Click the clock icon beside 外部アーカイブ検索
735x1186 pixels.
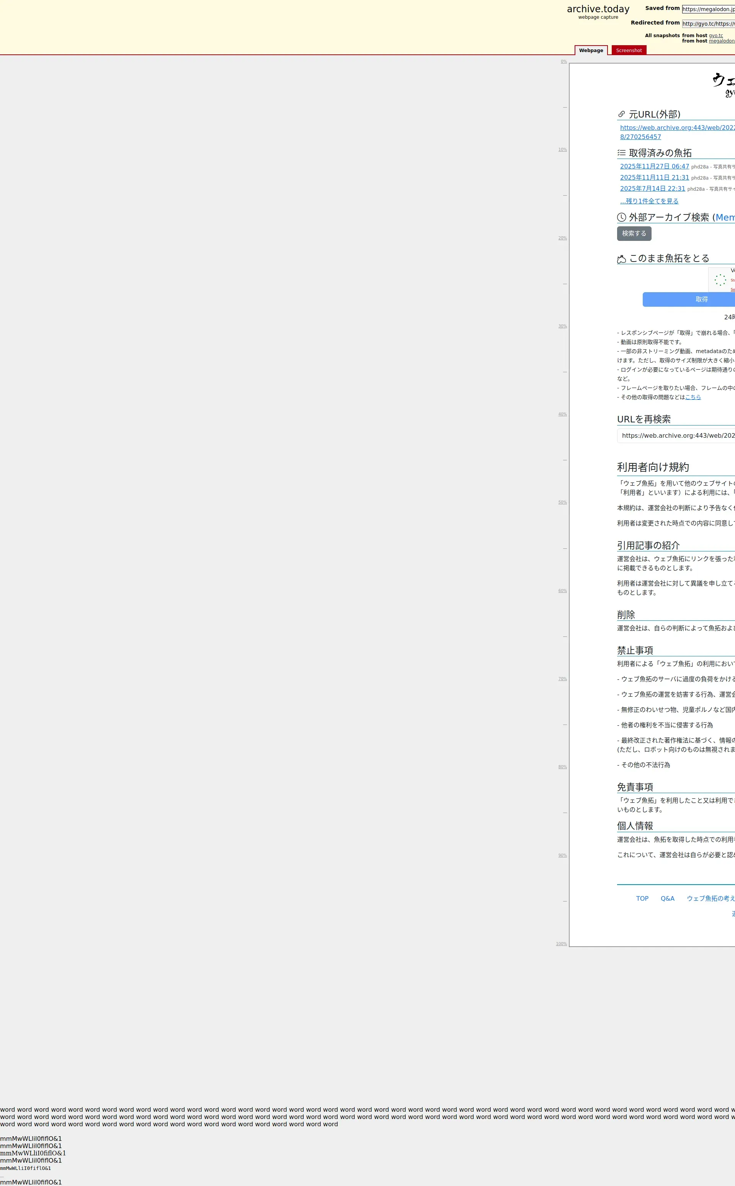[x=621, y=218]
